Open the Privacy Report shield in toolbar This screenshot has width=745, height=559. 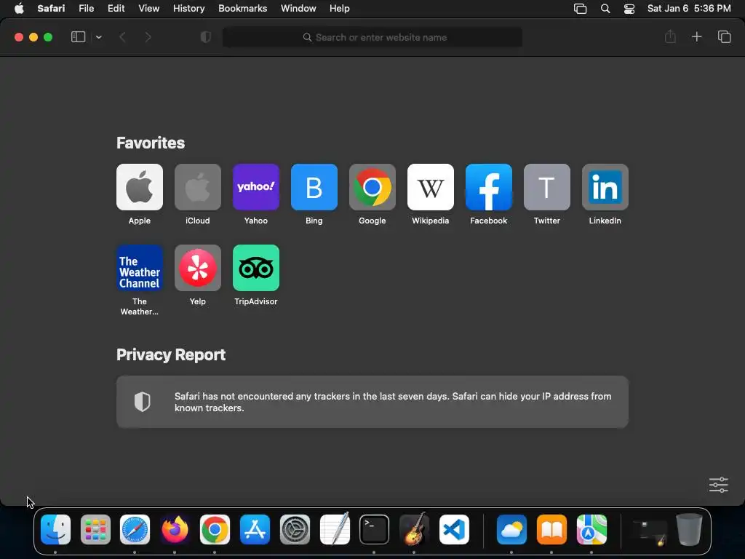(x=205, y=37)
